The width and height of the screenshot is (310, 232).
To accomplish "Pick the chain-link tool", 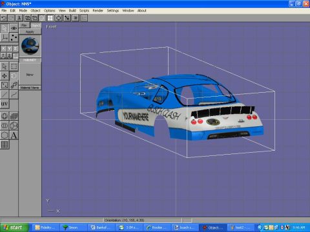I will point(14,85).
